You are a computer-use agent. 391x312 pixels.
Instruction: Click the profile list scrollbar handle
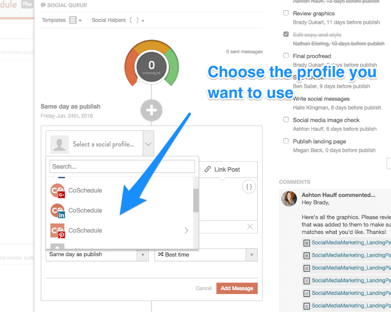[196, 200]
